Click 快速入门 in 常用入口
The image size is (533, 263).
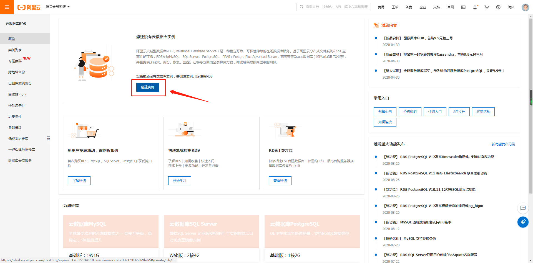click(x=435, y=112)
